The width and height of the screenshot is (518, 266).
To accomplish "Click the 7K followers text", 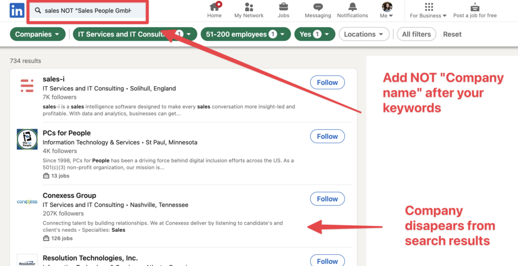I will (x=60, y=97).
